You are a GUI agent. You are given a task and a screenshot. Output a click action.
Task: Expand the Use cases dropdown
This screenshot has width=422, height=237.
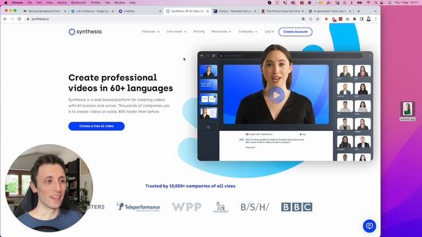click(x=177, y=32)
